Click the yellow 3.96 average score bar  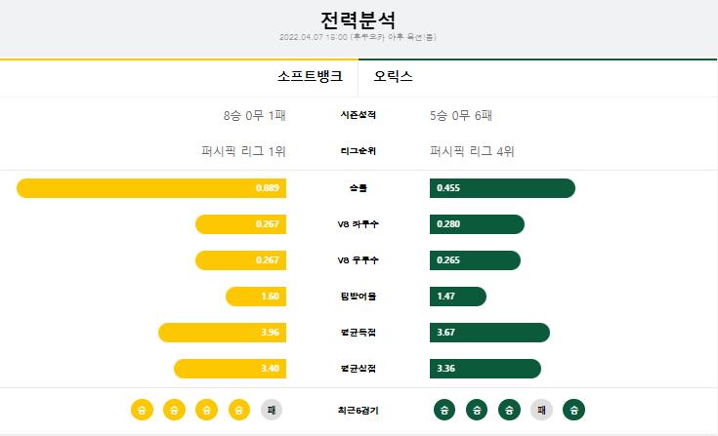point(222,333)
